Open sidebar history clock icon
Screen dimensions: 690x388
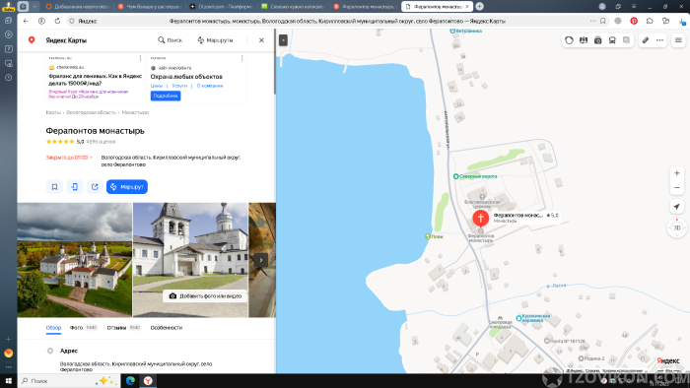8,78
